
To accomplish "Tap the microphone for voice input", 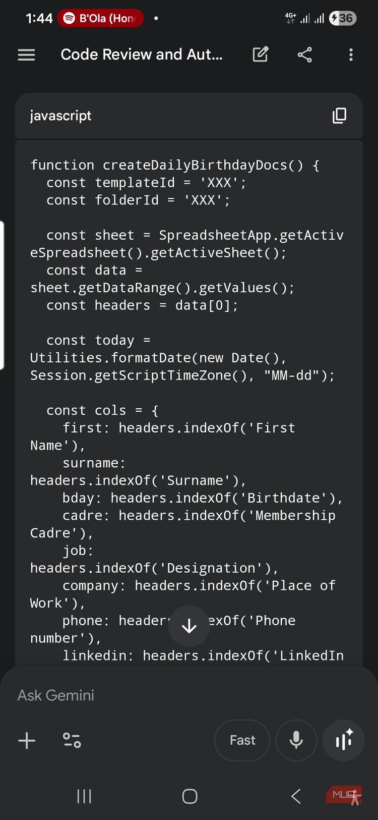I will [x=296, y=740].
